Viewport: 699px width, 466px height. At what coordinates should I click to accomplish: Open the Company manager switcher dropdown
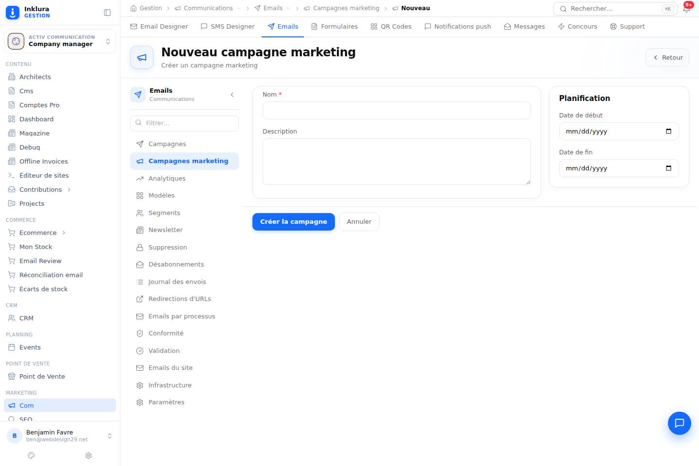click(60, 41)
